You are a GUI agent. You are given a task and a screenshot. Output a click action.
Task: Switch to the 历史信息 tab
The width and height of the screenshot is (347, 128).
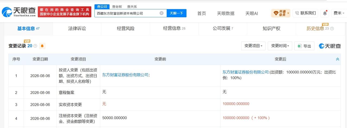point(320,28)
